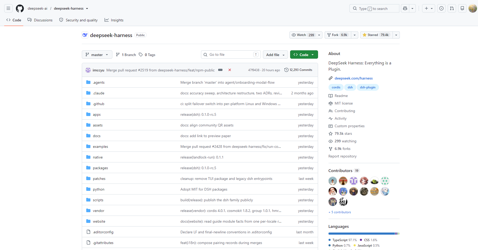Click the star icon beside 79.5k stars
The width and height of the screenshot is (478, 250).
(331, 133)
